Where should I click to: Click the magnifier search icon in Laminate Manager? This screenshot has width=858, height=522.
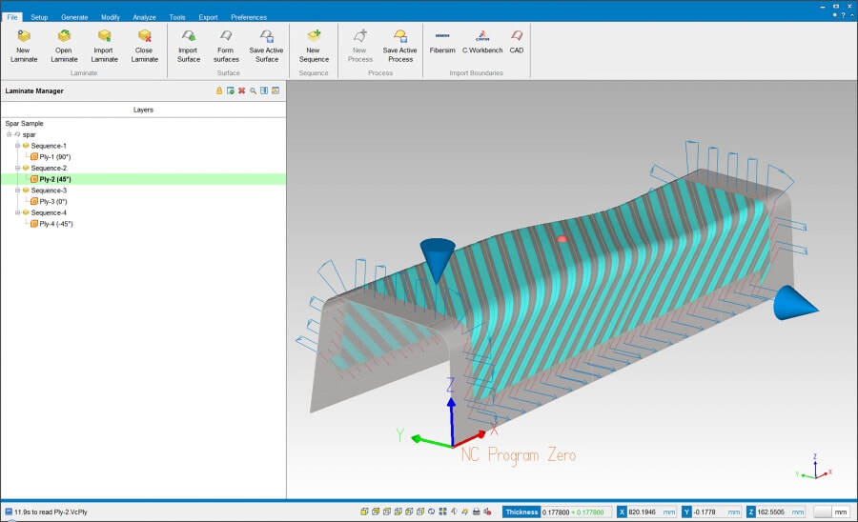coord(253,90)
